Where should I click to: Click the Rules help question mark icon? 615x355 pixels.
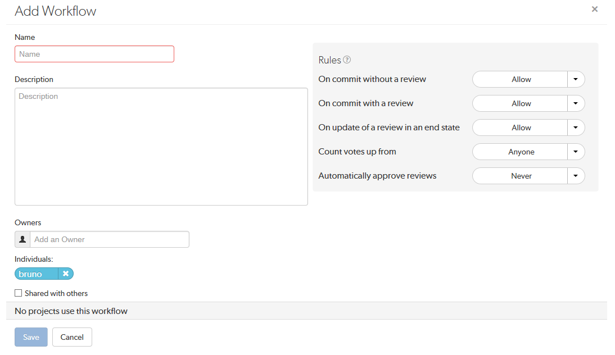[x=347, y=60]
